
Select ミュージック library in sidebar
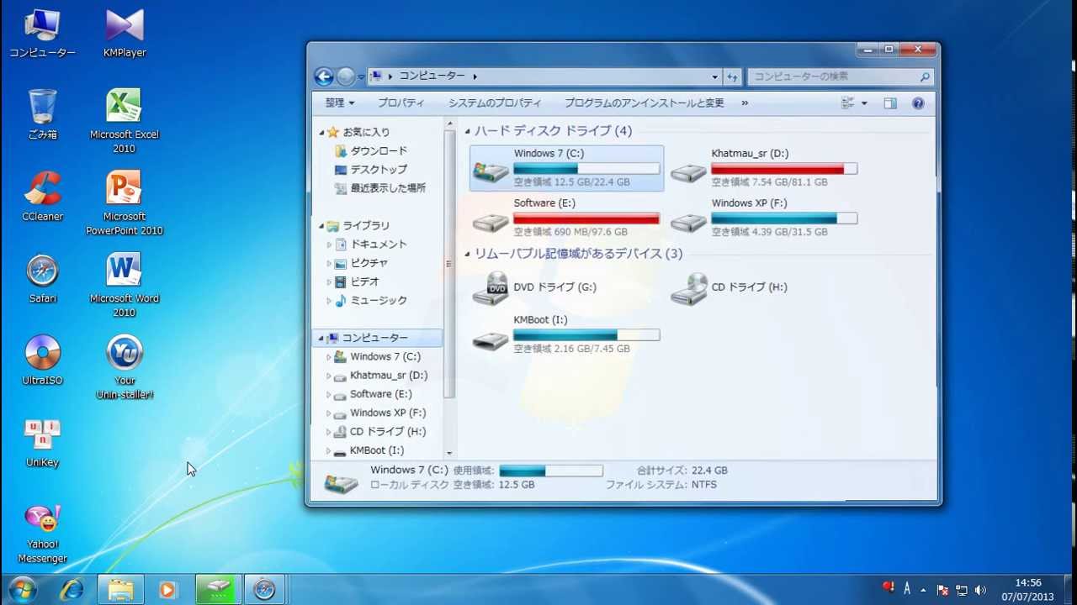click(379, 300)
